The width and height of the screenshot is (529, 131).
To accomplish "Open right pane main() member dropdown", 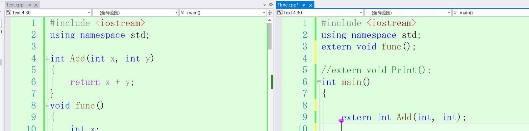I will coord(491,12).
